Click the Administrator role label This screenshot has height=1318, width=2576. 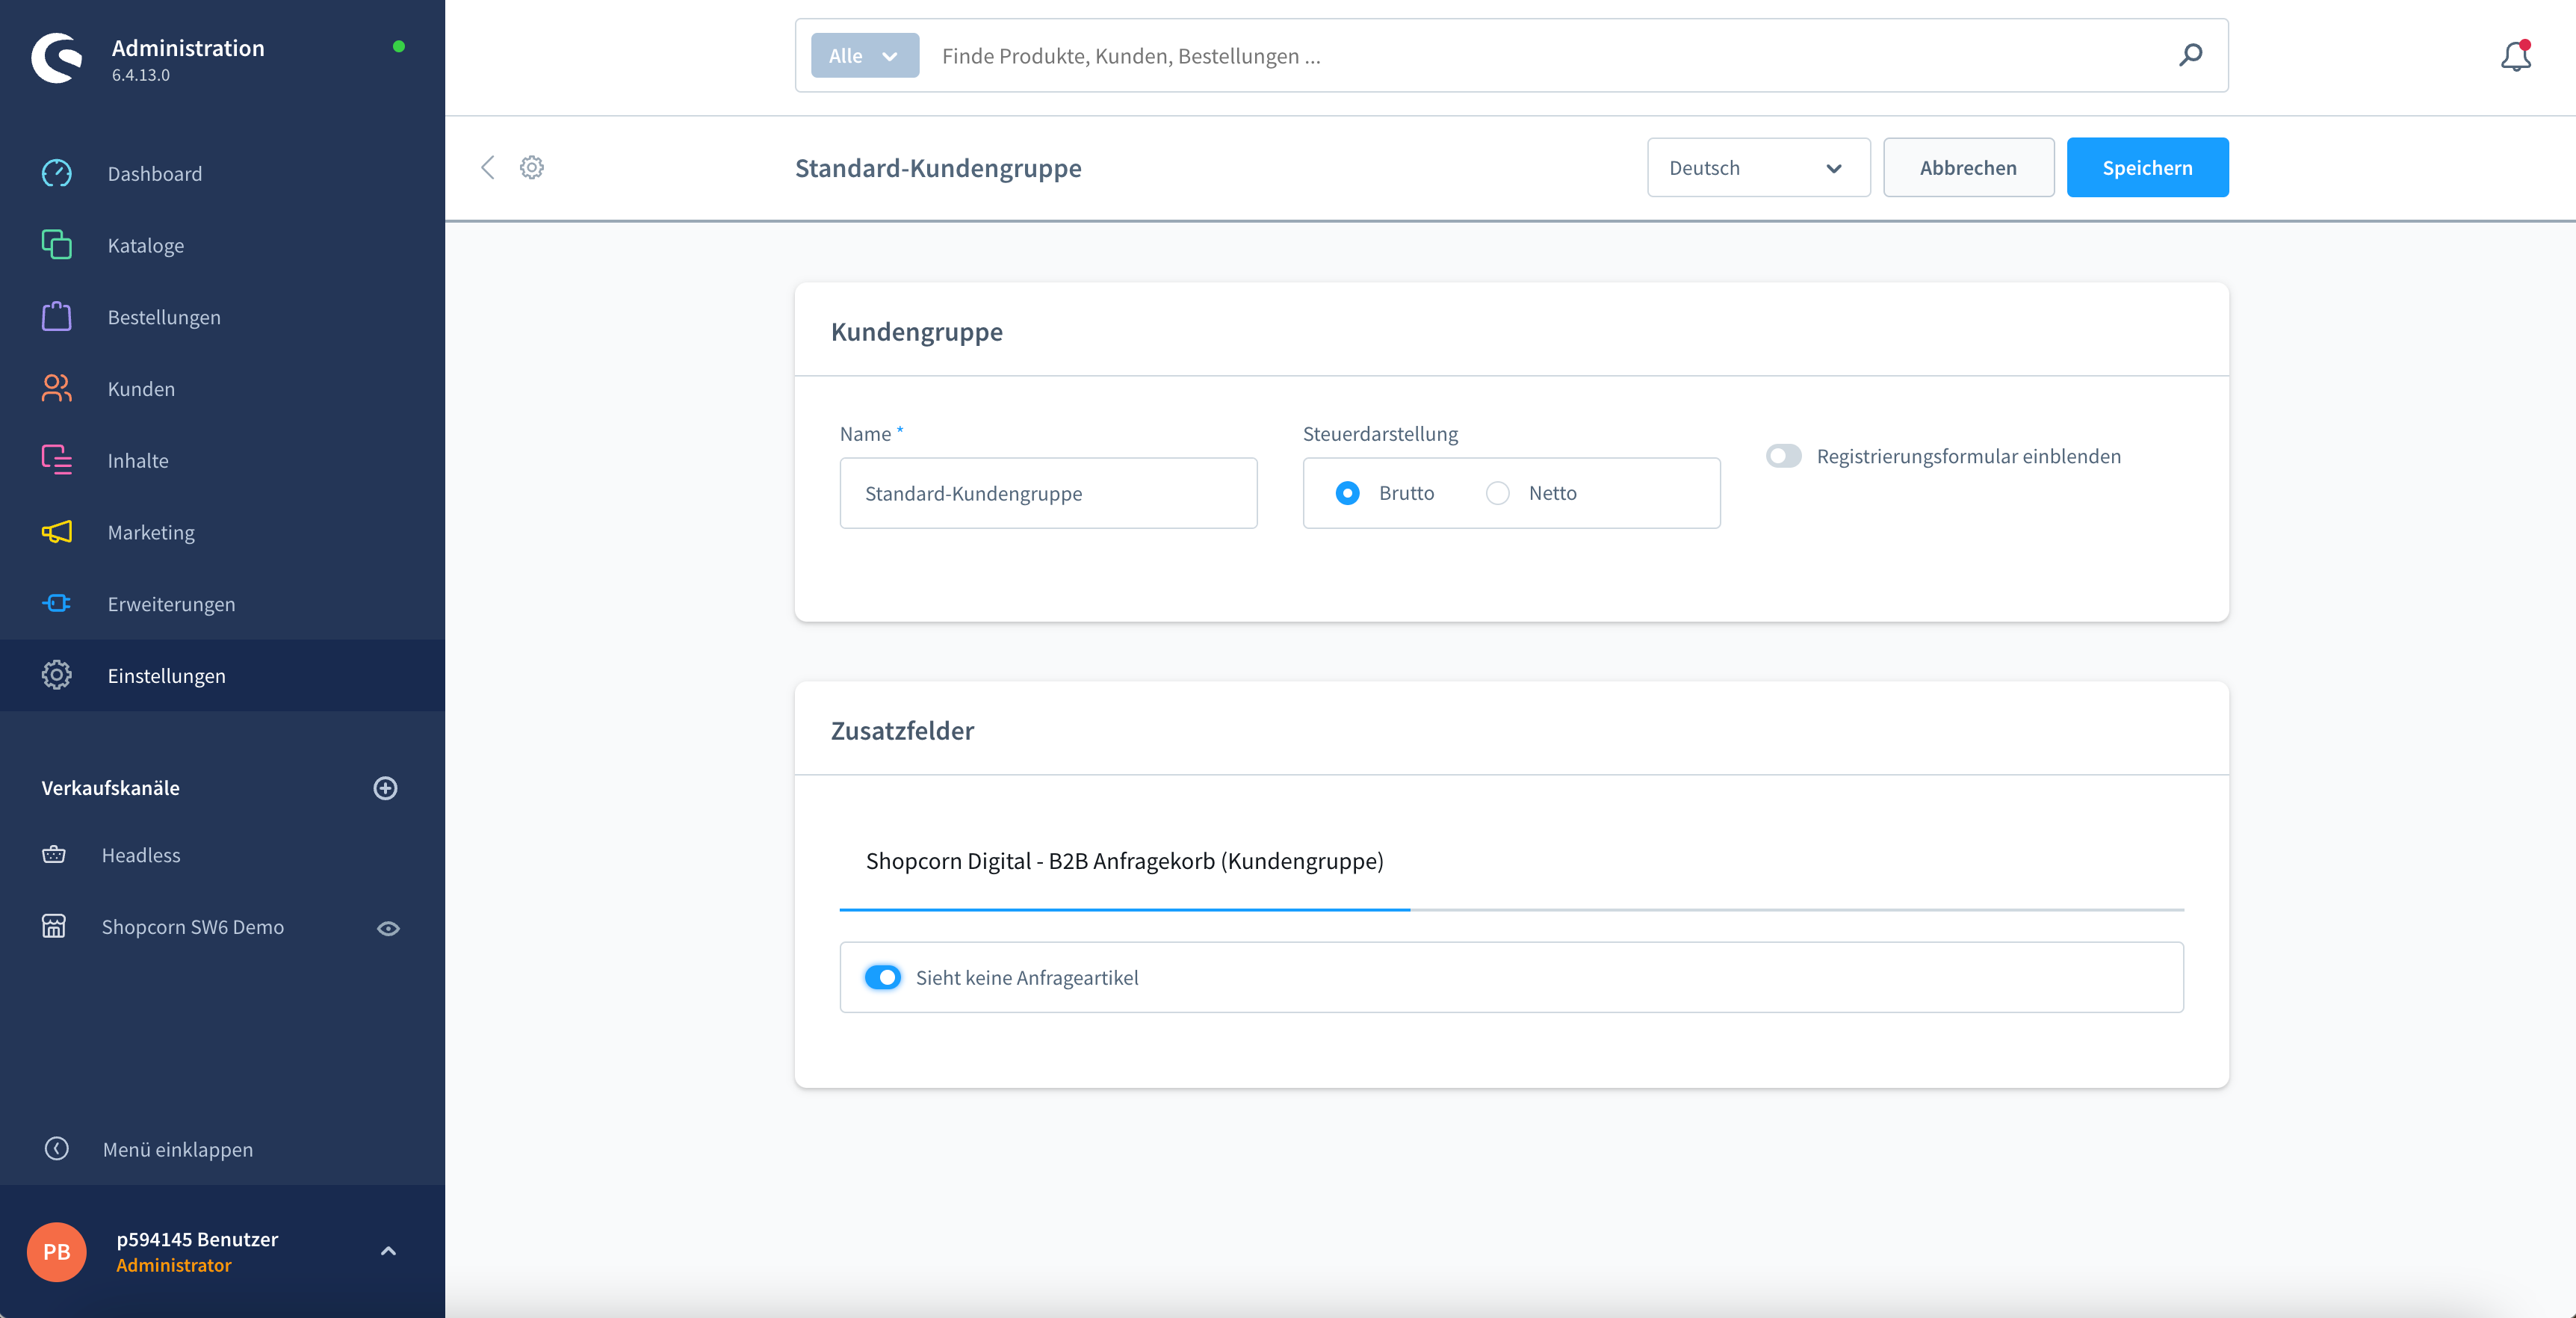point(174,1265)
